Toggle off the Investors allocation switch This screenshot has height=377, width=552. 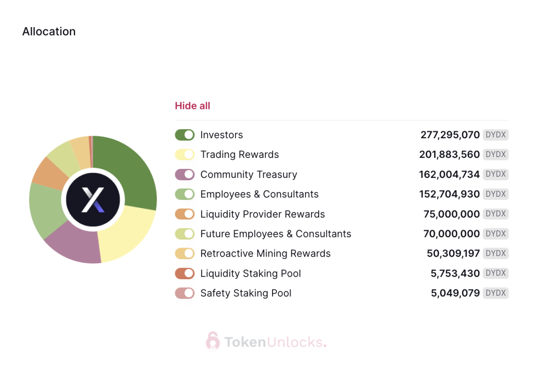[185, 135]
